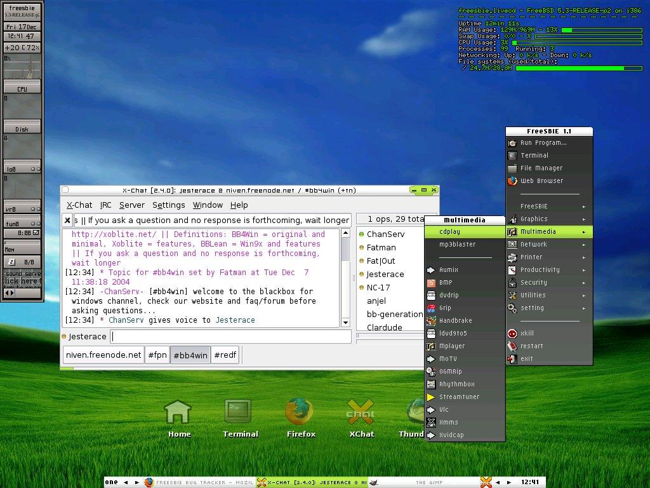Expand the Security submenu arrow

(584, 283)
